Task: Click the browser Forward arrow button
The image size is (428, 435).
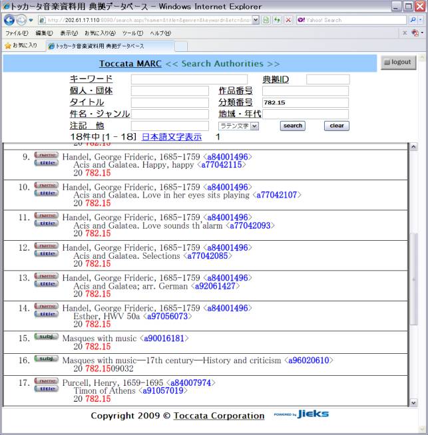Action: (21, 20)
